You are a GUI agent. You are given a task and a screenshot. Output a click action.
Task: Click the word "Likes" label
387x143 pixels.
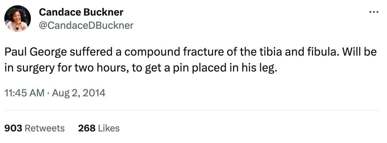coord(109,128)
